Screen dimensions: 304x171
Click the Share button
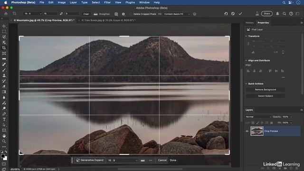(x=267, y=14)
